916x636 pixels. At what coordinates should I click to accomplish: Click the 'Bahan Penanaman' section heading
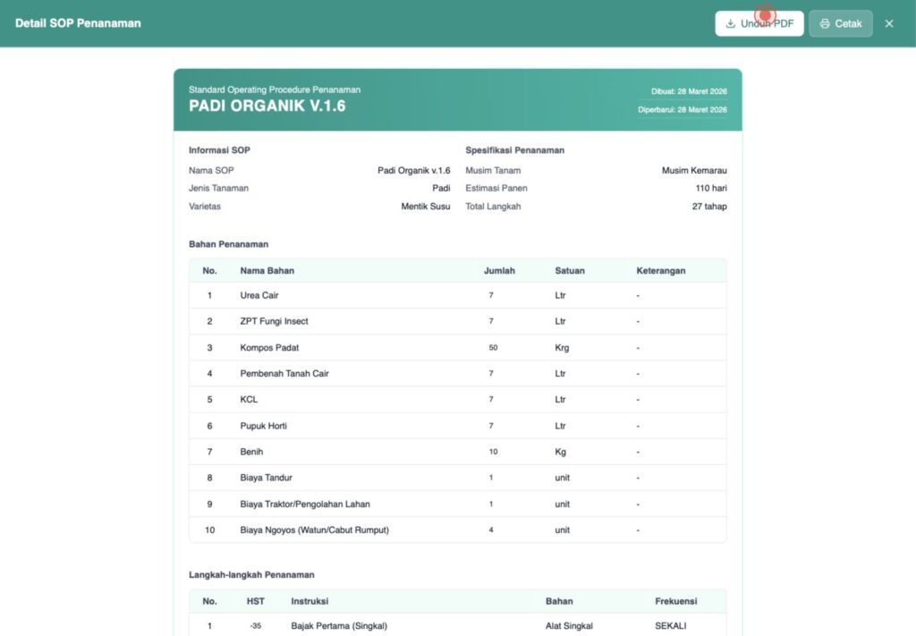pyautogui.click(x=228, y=244)
